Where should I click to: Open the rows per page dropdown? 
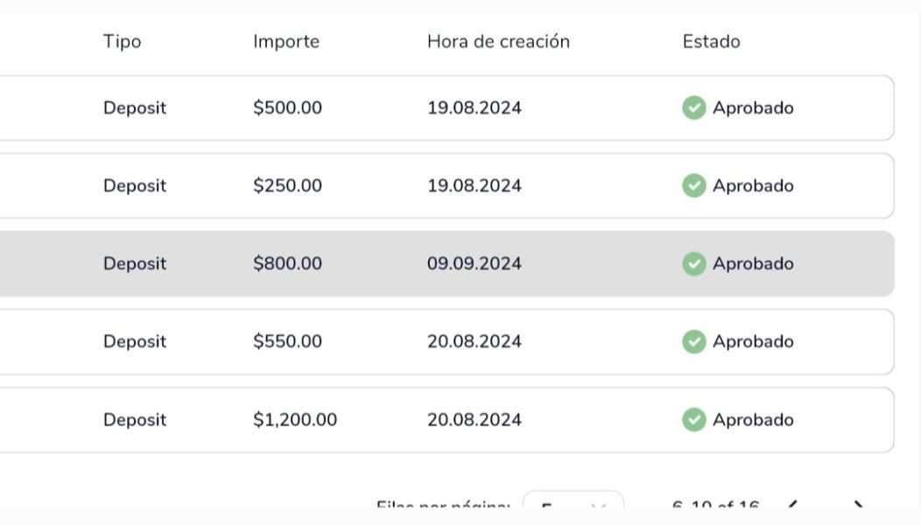coord(573,501)
